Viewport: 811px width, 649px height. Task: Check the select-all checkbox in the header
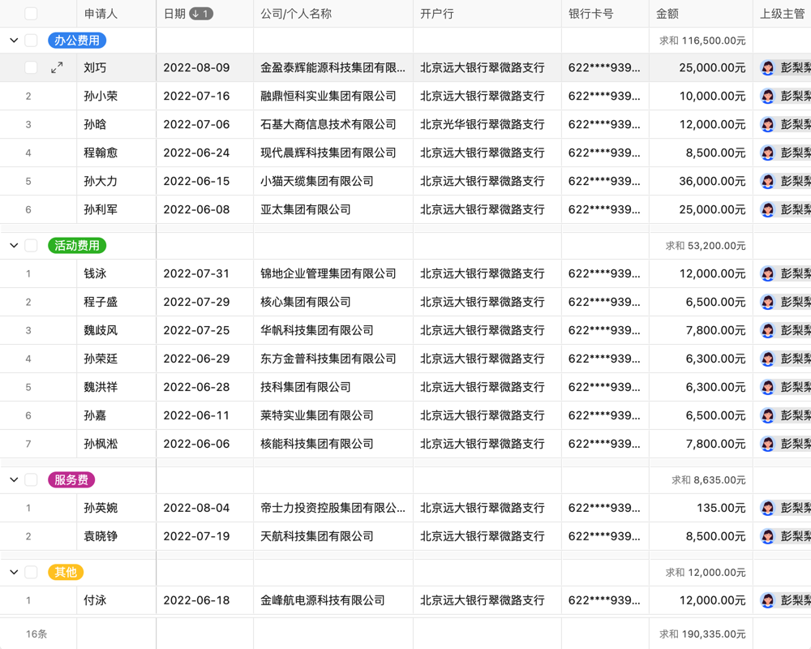coord(30,13)
